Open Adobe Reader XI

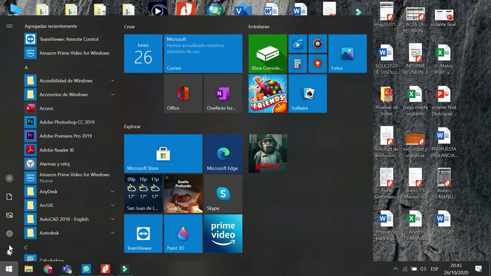pos(70,150)
